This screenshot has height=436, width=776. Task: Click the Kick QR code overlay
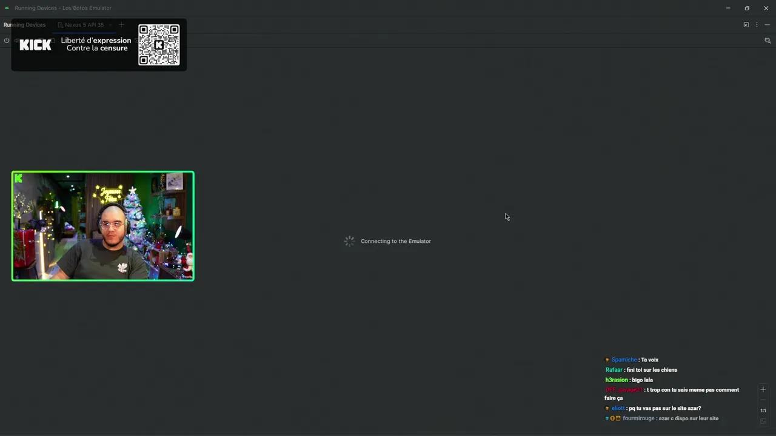[159, 45]
